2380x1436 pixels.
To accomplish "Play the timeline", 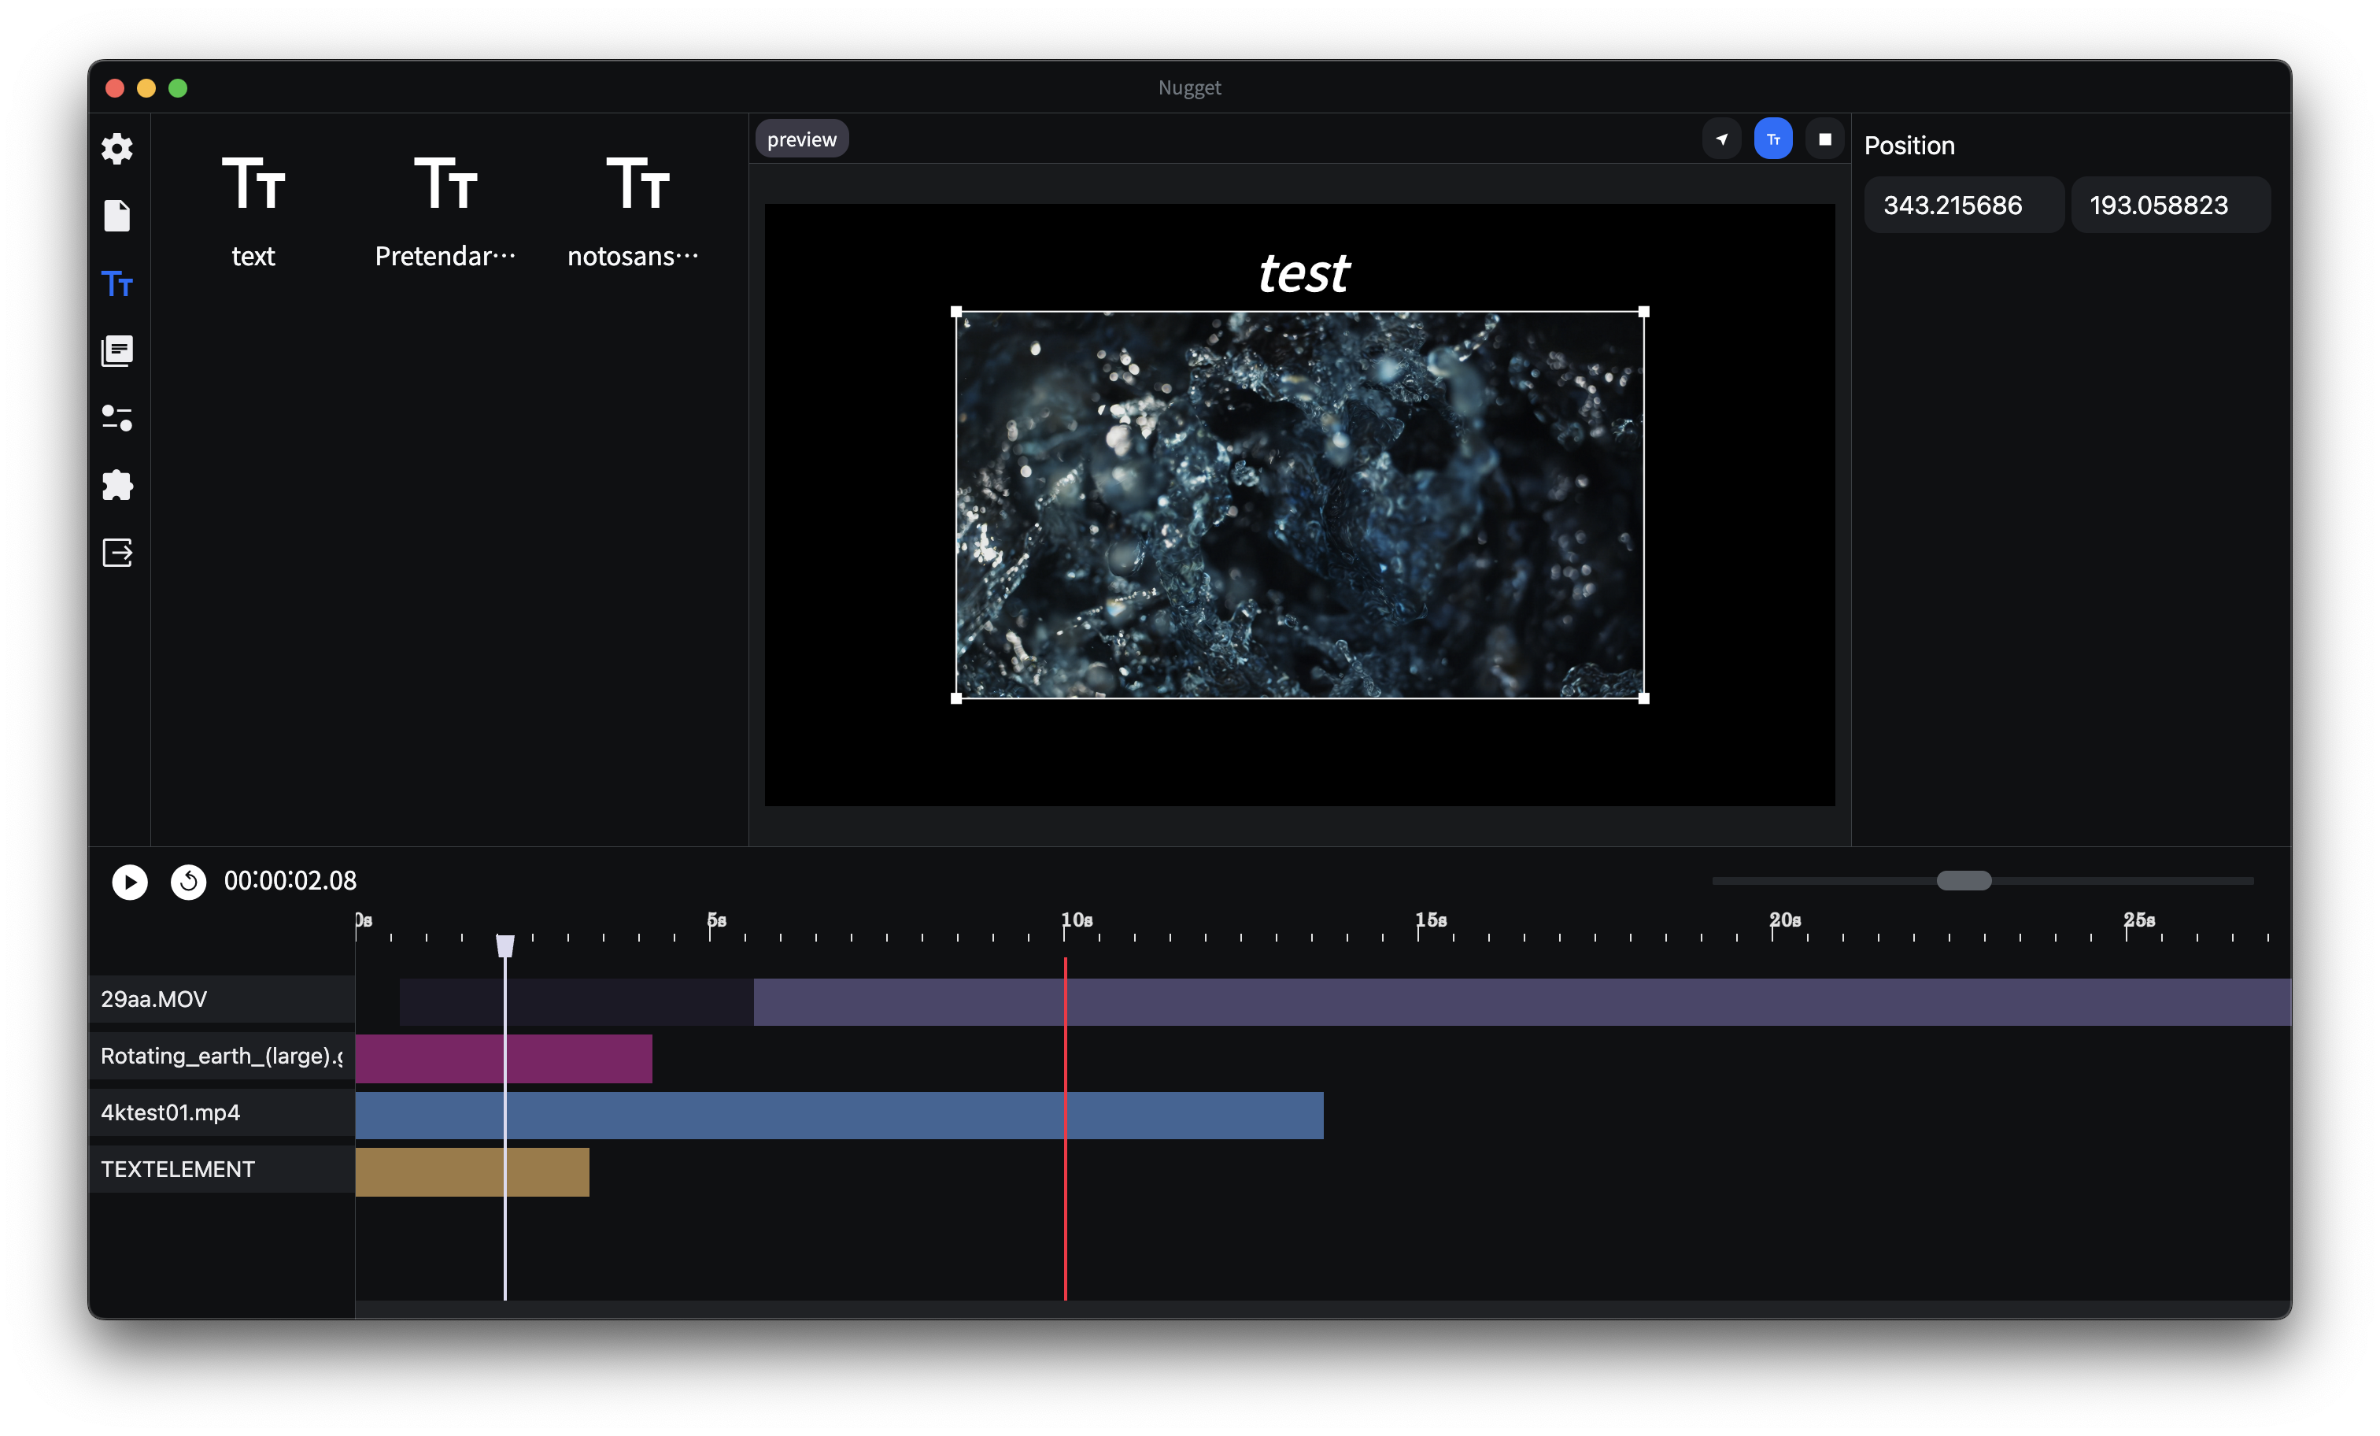I will pyautogui.click(x=129, y=881).
